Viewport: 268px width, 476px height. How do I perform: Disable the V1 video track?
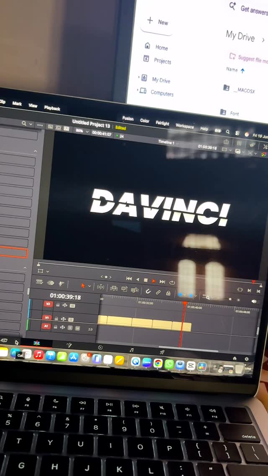(x=71, y=319)
